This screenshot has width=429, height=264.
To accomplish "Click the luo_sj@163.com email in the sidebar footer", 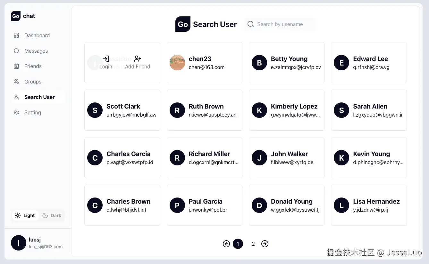I will pos(46,247).
